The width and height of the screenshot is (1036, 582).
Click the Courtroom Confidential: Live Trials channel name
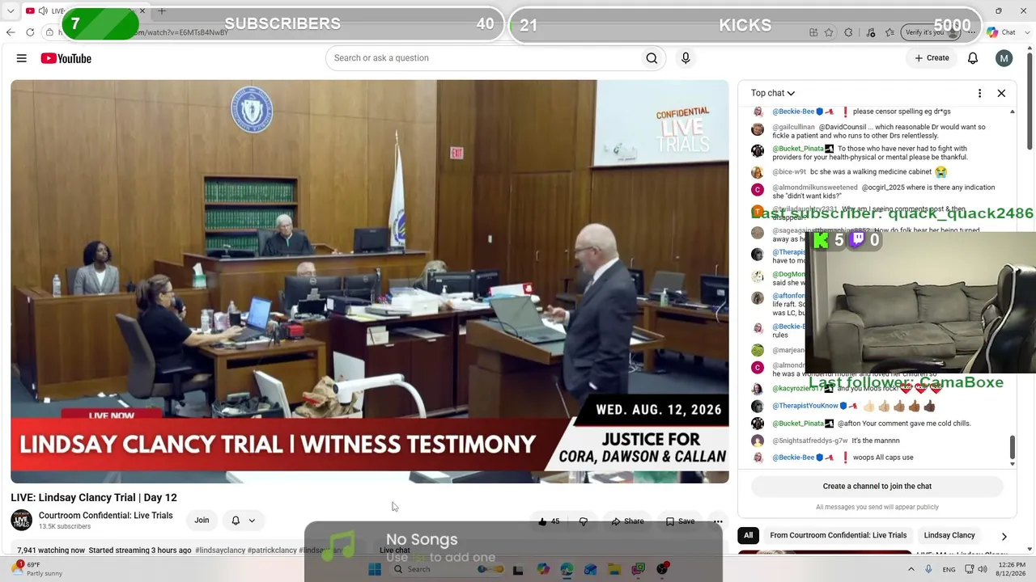coord(106,516)
